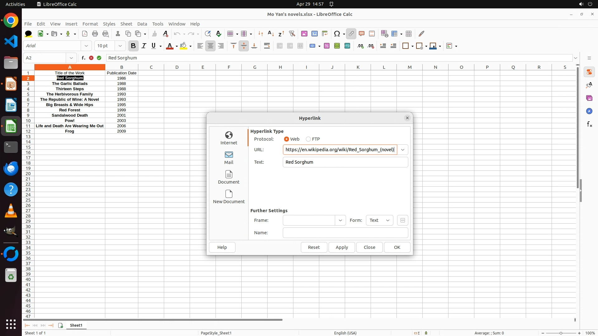Image resolution: width=598 pixels, height=336 pixels.
Task: Click the Name input field
Action: 345,233
